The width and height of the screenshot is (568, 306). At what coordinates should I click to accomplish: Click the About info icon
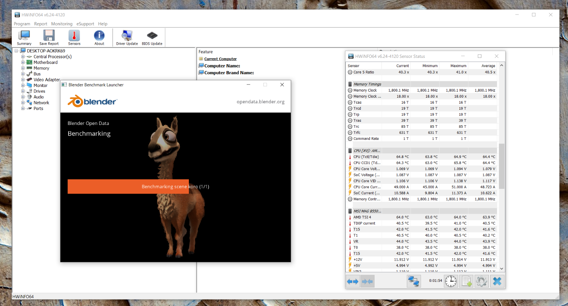click(99, 38)
